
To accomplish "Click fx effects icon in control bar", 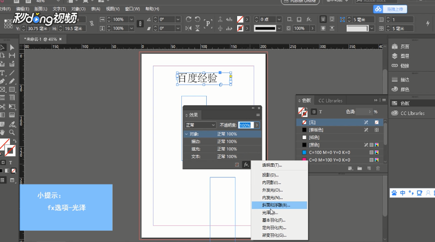I will (x=309, y=19).
